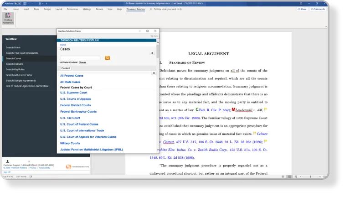Click the Share button

(302, 9)
